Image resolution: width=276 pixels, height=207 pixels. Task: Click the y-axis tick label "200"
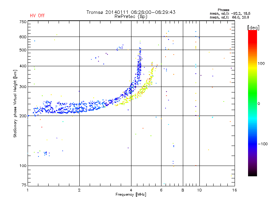tap(23, 116)
